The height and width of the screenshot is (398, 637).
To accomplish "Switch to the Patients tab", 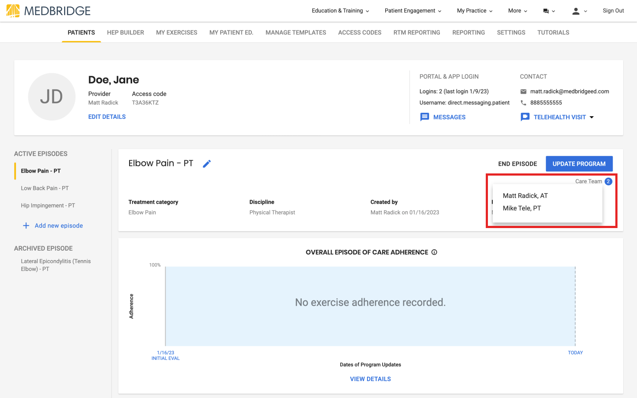I will pyautogui.click(x=81, y=33).
